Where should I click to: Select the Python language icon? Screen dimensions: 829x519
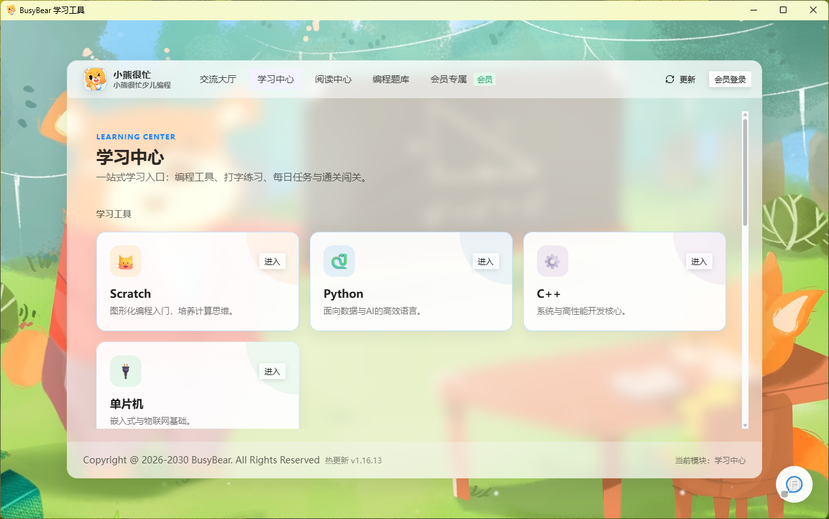tap(339, 261)
